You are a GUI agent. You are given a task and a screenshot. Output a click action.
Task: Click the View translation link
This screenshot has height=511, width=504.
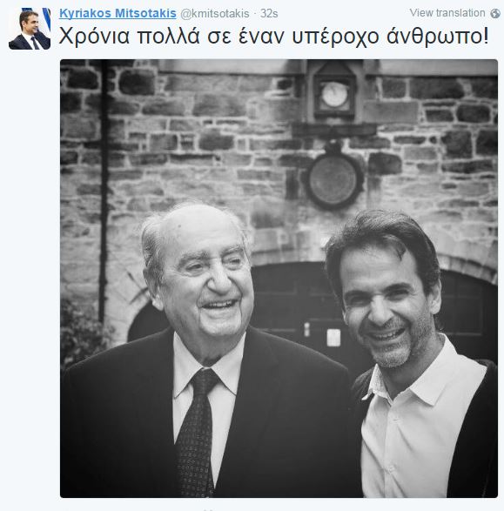coord(447,13)
